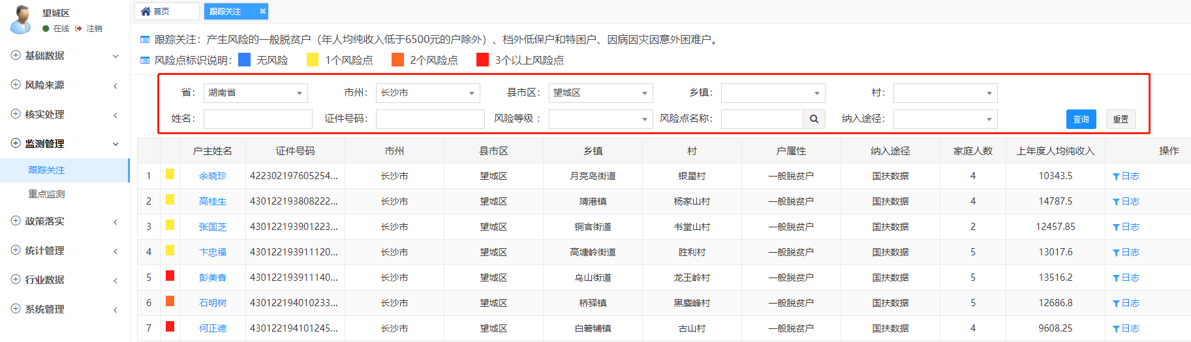Click the 证件号码 input field
This screenshot has height=342, width=1191.
pyautogui.click(x=430, y=119)
